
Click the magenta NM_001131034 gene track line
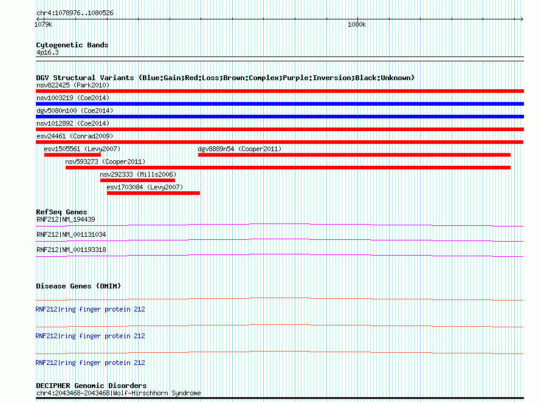tap(280, 240)
